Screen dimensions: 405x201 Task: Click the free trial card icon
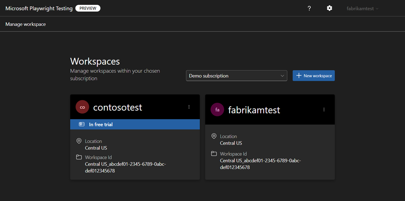(x=82, y=124)
